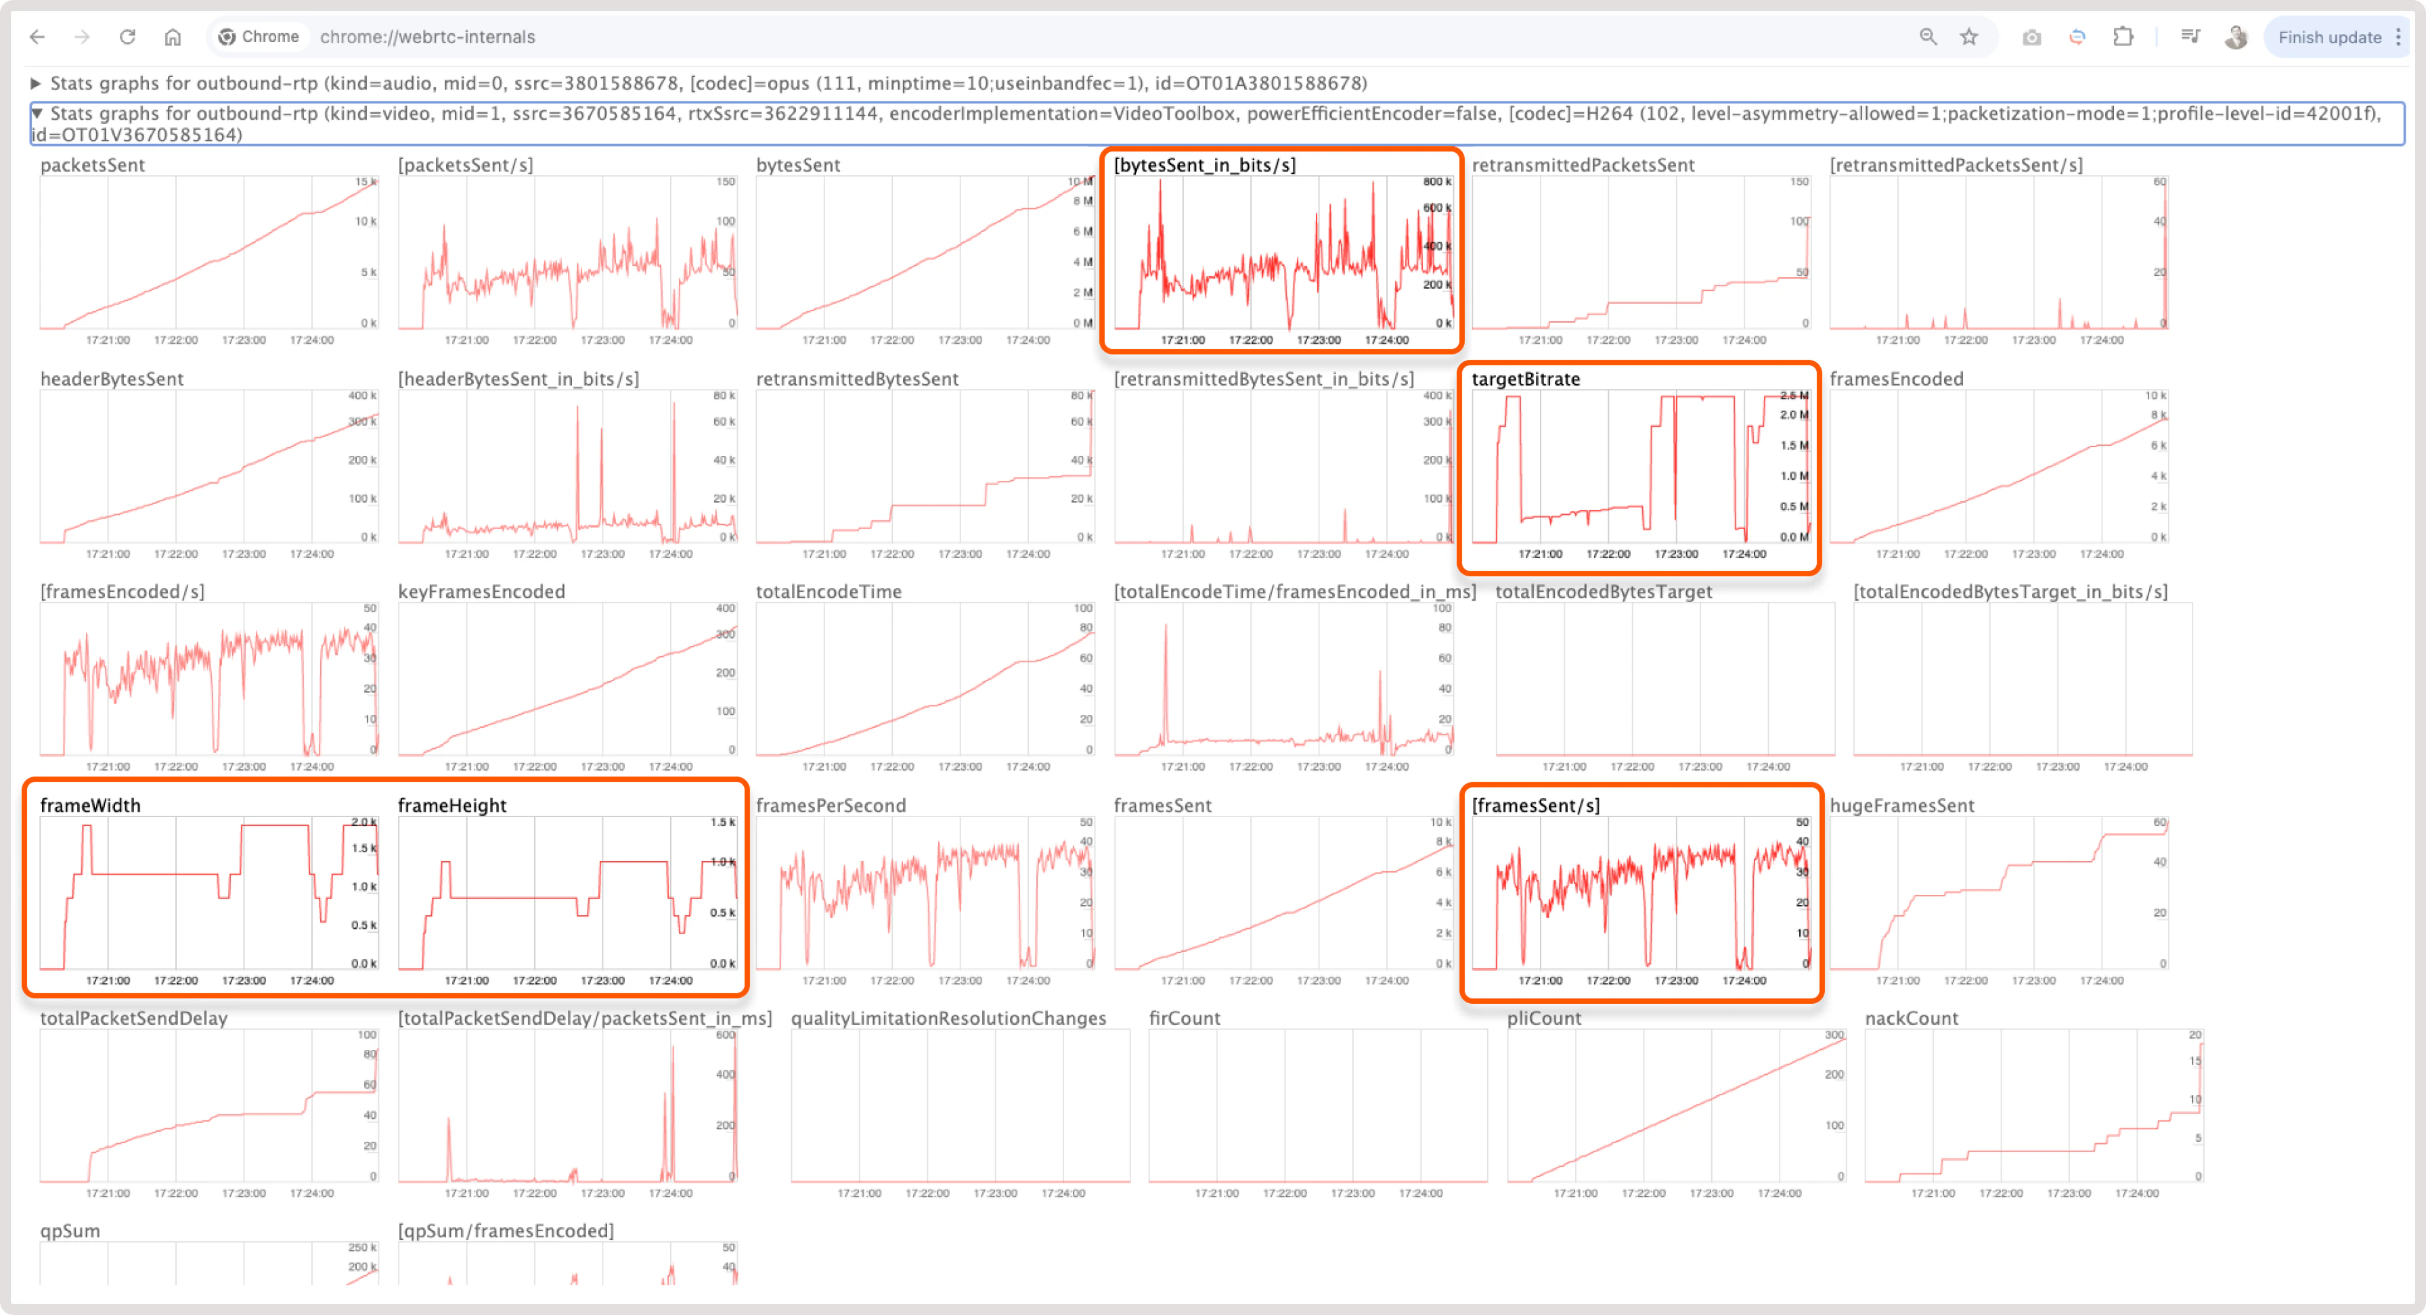Navigate home using the home icon
Screen dimensions: 2426x1315
pos(174,37)
